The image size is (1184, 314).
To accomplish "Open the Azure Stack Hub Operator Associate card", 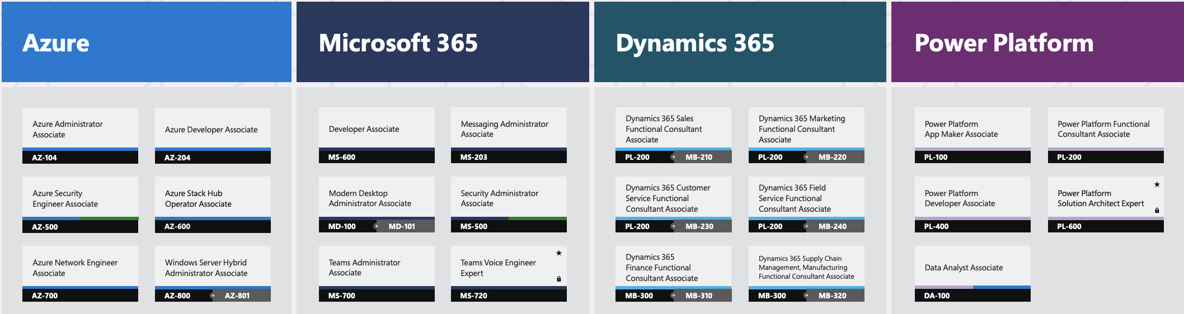I will coord(213,198).
